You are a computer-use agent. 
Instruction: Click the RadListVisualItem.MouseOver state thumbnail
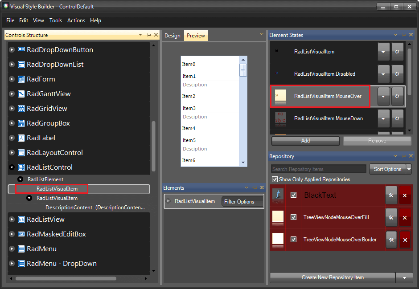click(x=280, y=96)
